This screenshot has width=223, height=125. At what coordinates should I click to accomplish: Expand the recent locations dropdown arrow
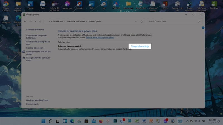(35, 22)
